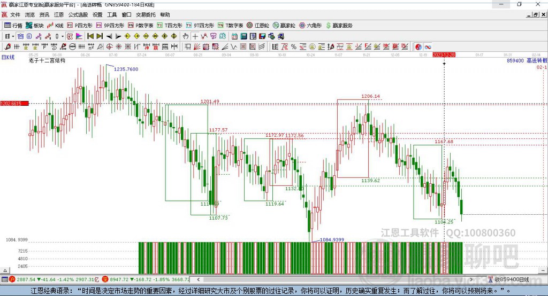This screenshot has height=296, width=548.
Task: Click the black left arrow icon
Action: (x=109, y=36)
